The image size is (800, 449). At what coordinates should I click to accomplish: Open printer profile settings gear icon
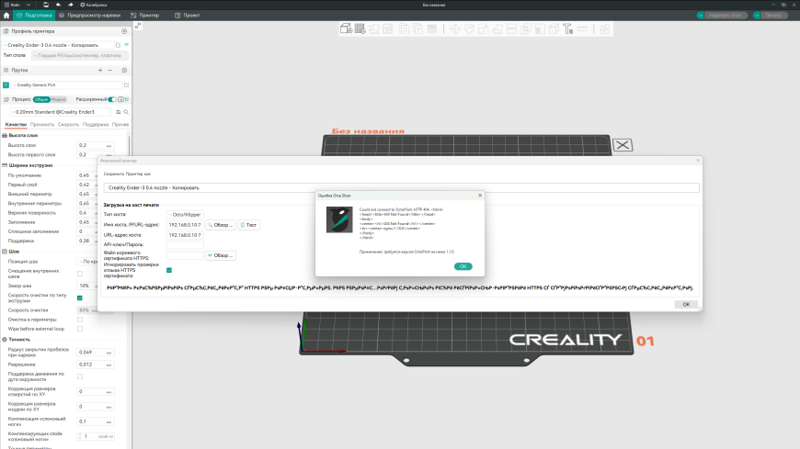[124, 31]
